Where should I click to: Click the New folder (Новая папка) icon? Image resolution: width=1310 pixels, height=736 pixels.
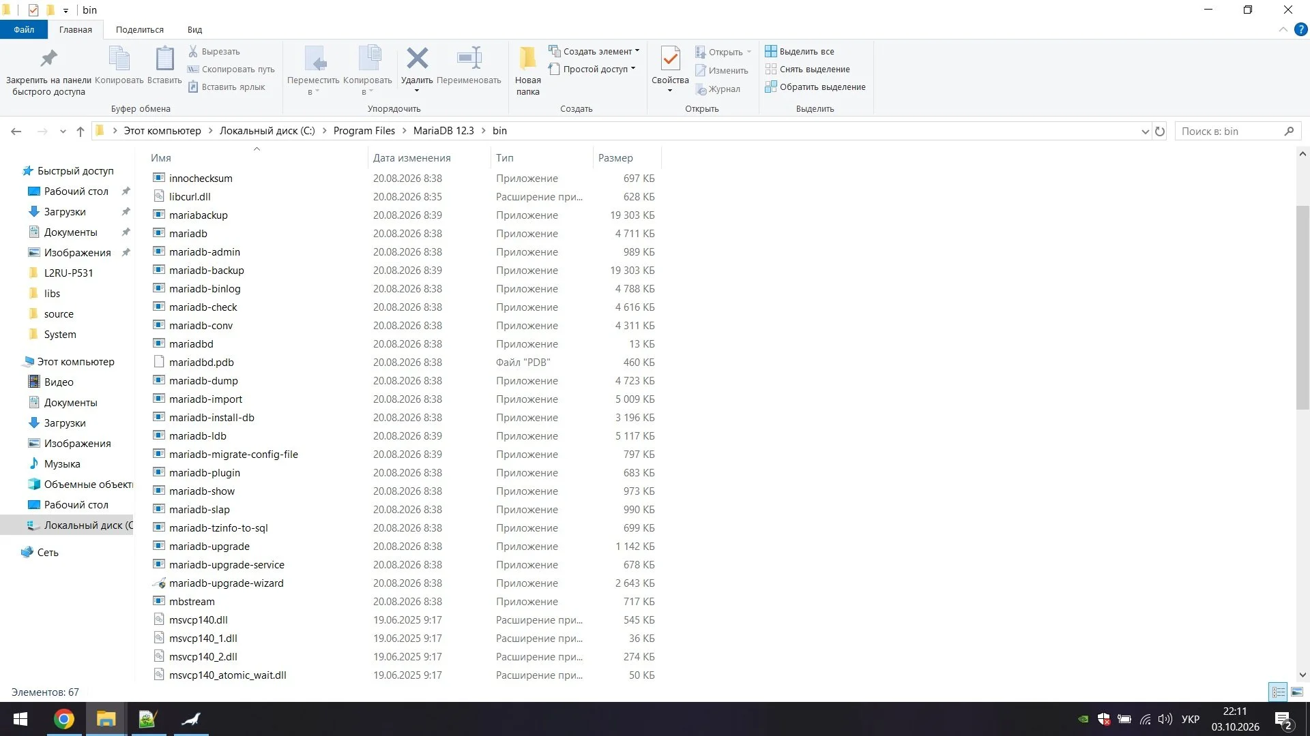click(x=527, y=59)
